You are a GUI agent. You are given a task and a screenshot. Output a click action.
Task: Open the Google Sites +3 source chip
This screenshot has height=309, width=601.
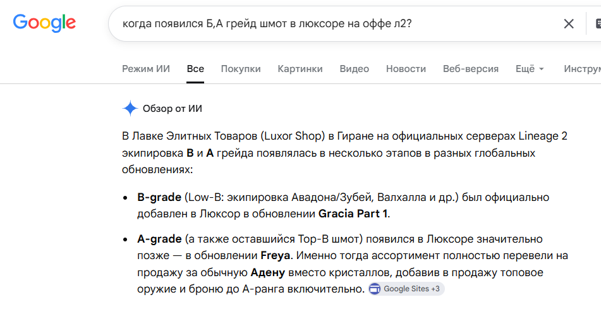[x=406, y=289]
